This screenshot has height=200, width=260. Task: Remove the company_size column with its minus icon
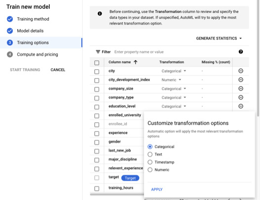pyautogui.click(x=241, y=88)
